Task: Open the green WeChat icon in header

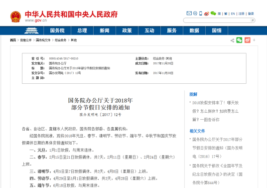Action: (x=213, y=13)
